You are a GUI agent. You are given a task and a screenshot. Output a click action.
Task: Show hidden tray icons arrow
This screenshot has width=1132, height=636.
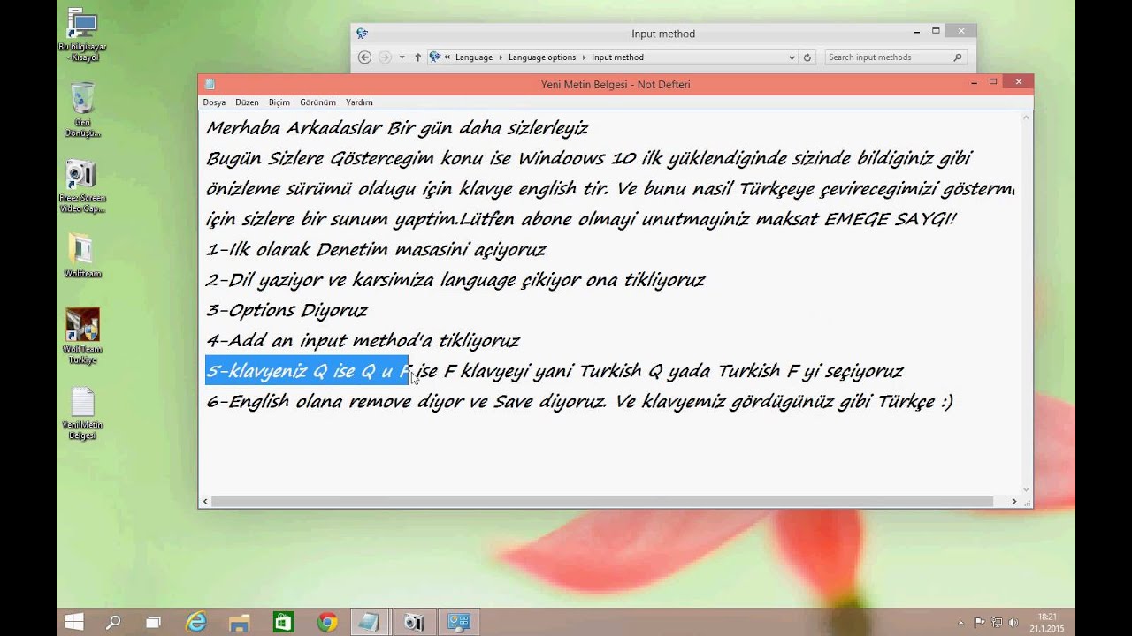[961, 622]
